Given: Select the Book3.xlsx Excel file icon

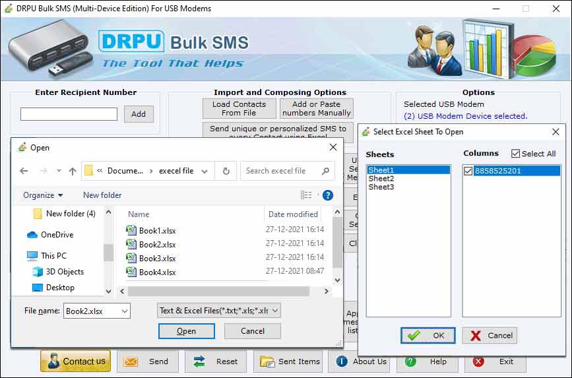Looking at the screenshot, I should [131, 258].
